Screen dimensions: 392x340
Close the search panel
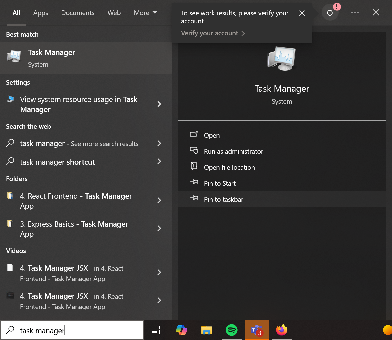[x=376, y=13]
